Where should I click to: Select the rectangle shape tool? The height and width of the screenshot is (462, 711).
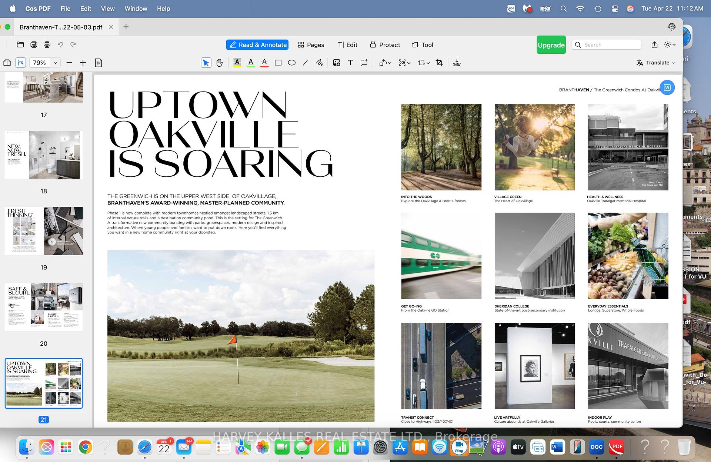point(278,63)
